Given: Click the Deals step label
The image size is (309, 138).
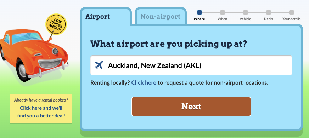Looking at the screenshot, I should [x=268, y=19].
